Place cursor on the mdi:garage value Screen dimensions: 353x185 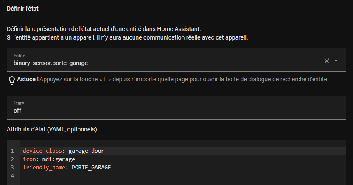tap(59, 159)
